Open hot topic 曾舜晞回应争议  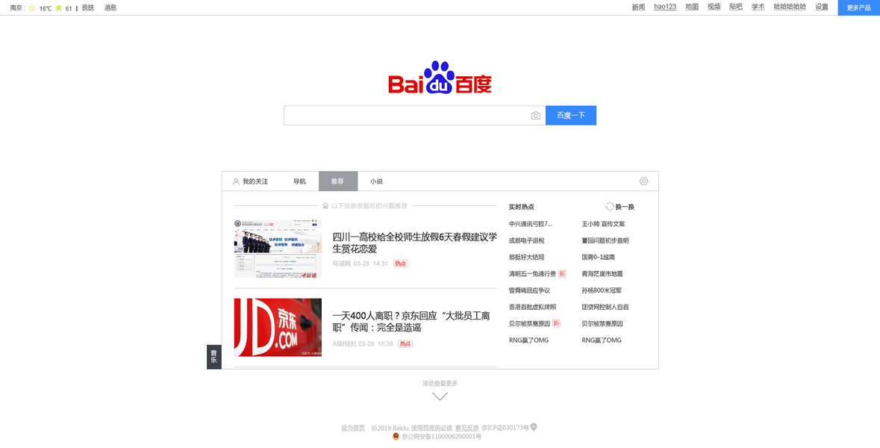coord(529,290)
